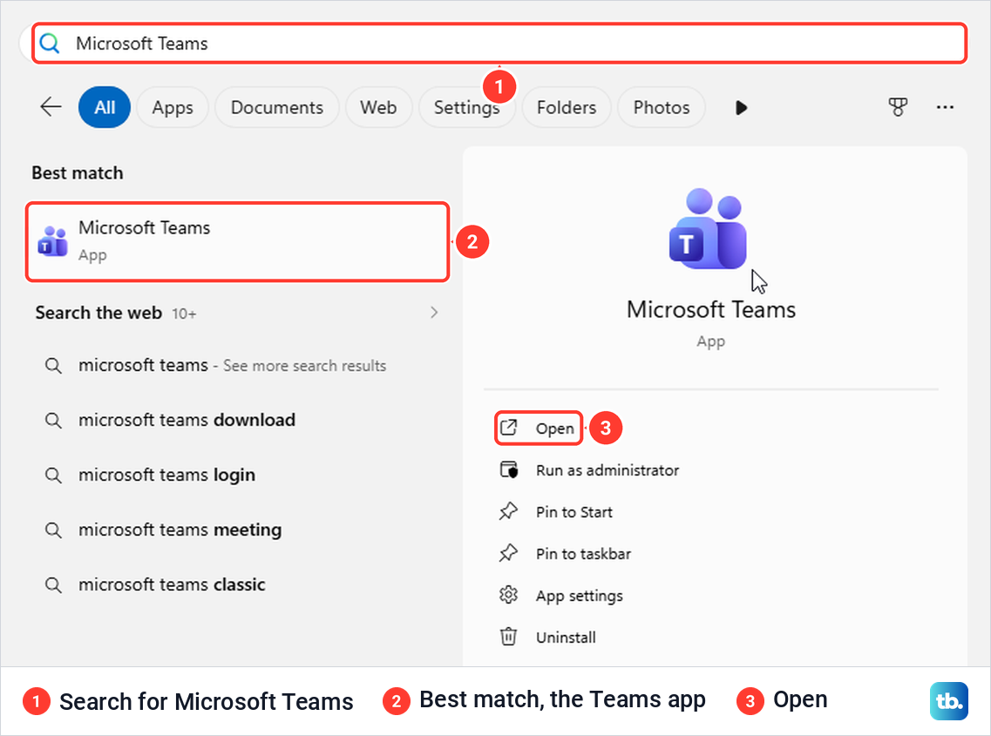Screen dimensions: 991x736
Task: Select the All filter tab
Action: 105,107
